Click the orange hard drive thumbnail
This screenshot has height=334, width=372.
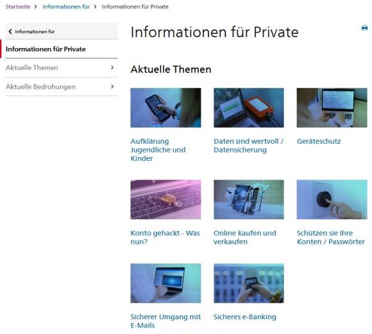[249, 108]
